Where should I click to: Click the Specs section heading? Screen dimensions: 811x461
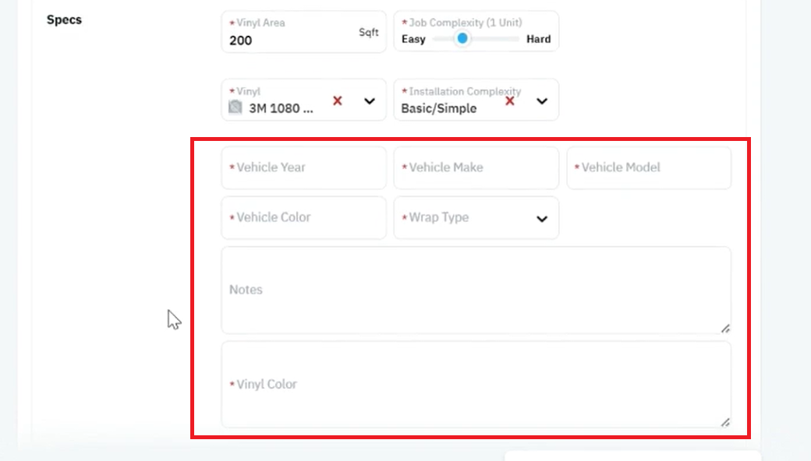click(64, 19)
